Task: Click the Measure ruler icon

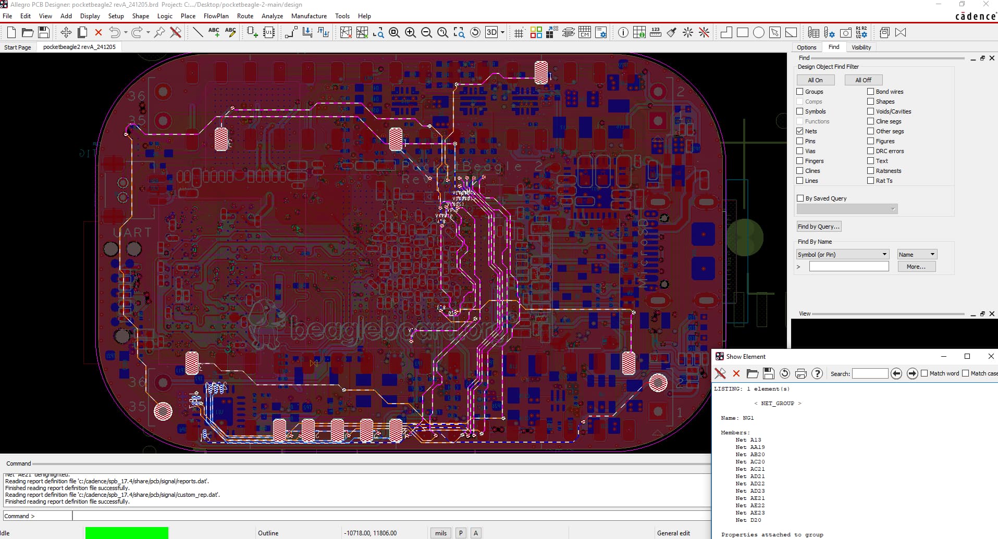Action: tap(656, 33)
